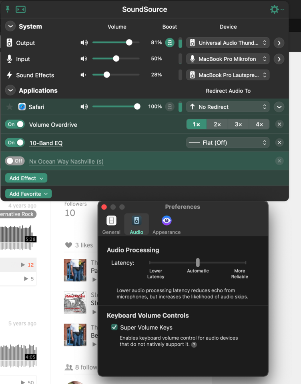The height and width of the screenshot is (384, 301).
Task: Open Safari's No Redirect dropdown
Action: (228, 107)
